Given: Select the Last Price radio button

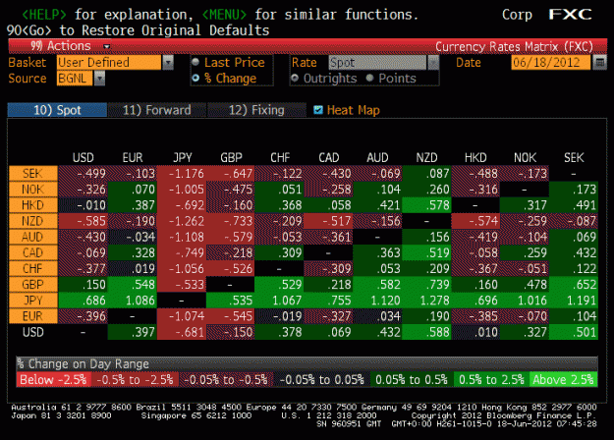Looking at the screenshot, I should (195, 62).
